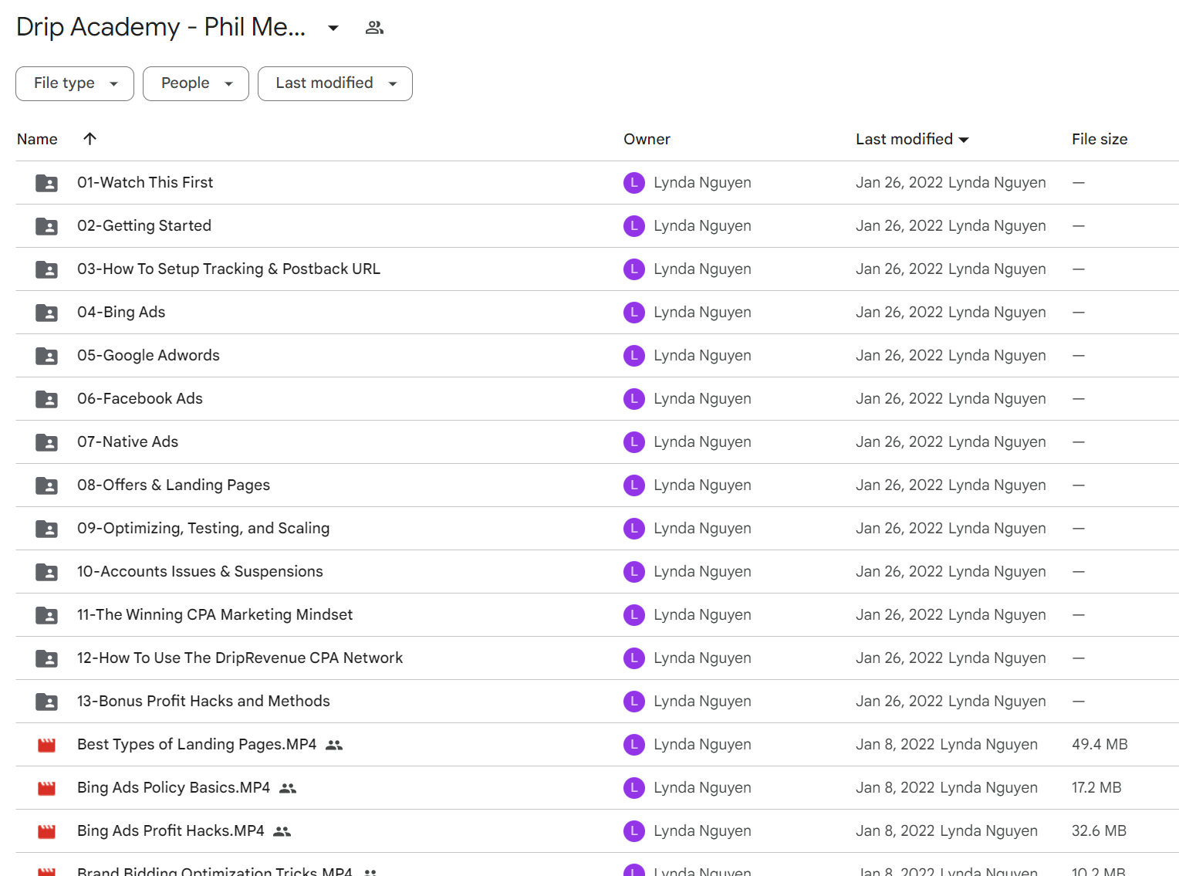Select 12-How To Use The DripRevenue CPA Network
1179x876 pixels.
240,658
